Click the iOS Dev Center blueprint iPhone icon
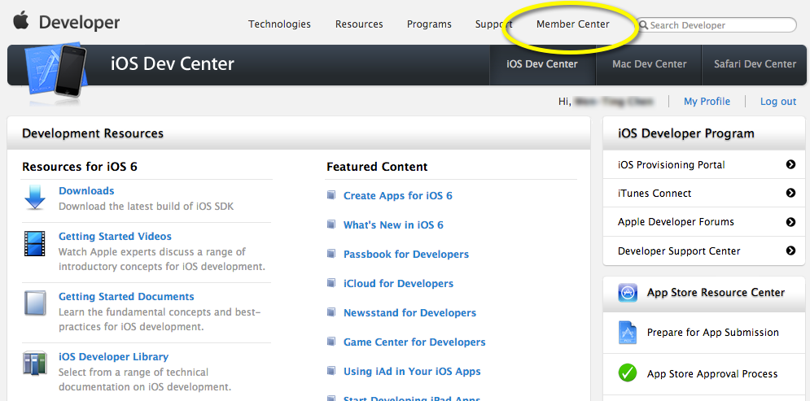 click(57, 69)
